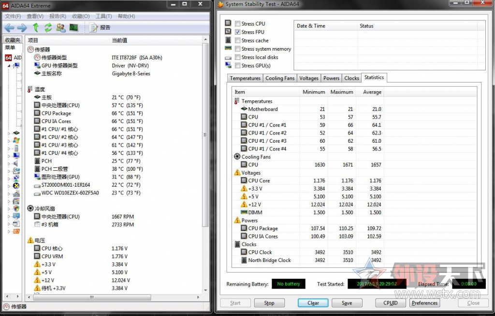Click the green Refresh toolbar icon
The width and height of the screenshot is (495, 316).
(48, 27)
